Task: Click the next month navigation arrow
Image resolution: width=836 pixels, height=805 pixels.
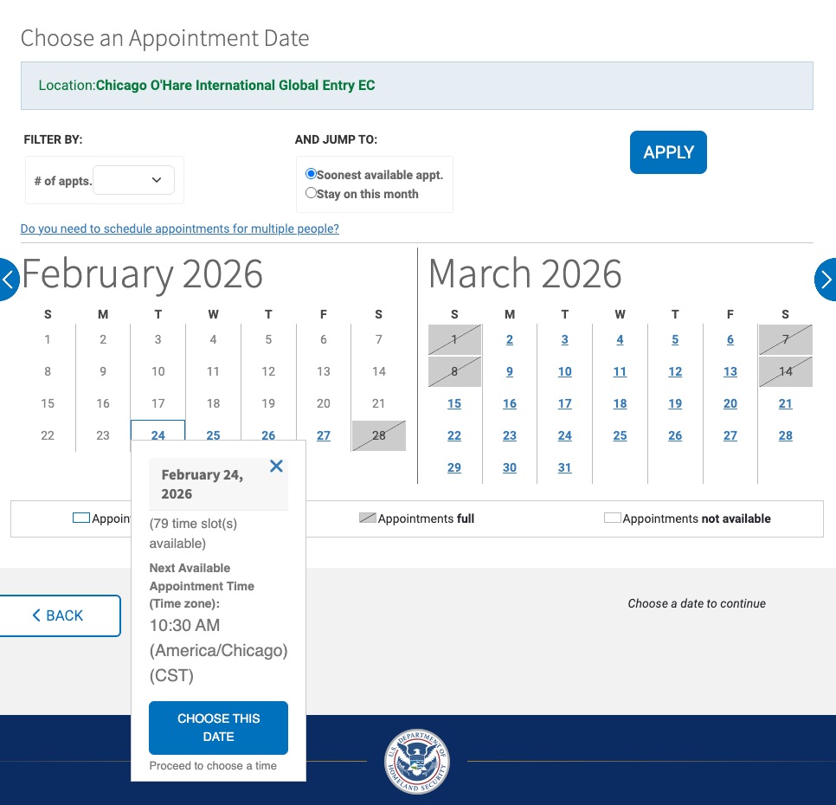Action: pos(827,279)
